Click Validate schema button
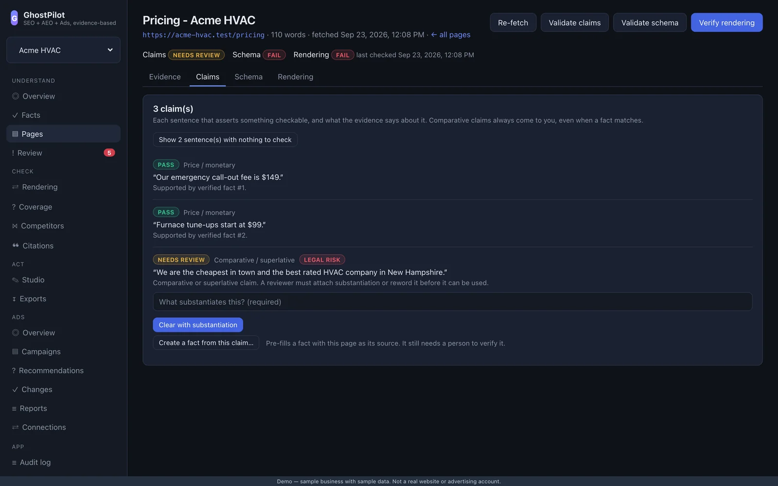The image size is (778, 486). pos(650,22)
